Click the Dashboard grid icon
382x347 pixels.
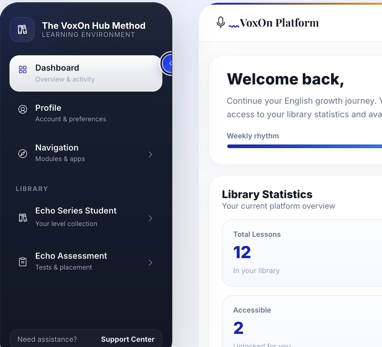tap(23, 70)
